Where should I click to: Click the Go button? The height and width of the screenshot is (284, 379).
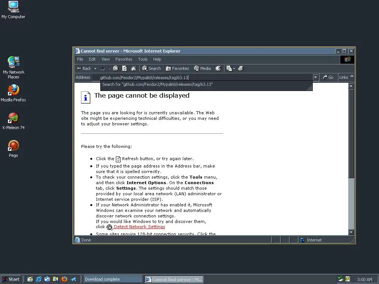click(x=328, y=78)
